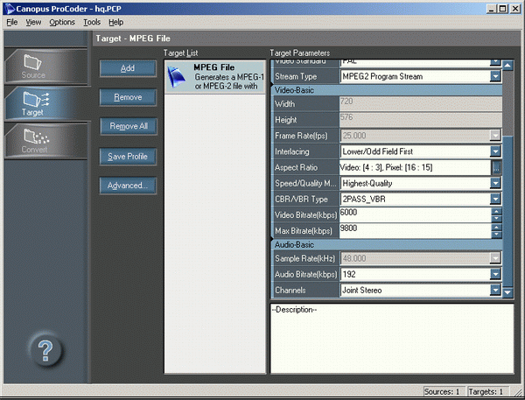Expand the Interlacing dropdown
Screen dimensions: 525x400
[x=495, y=151]
